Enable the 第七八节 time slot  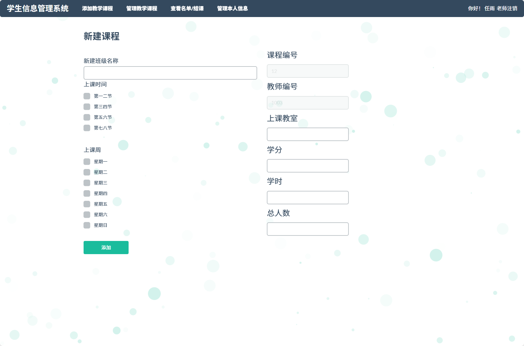[x=87, y=128]
